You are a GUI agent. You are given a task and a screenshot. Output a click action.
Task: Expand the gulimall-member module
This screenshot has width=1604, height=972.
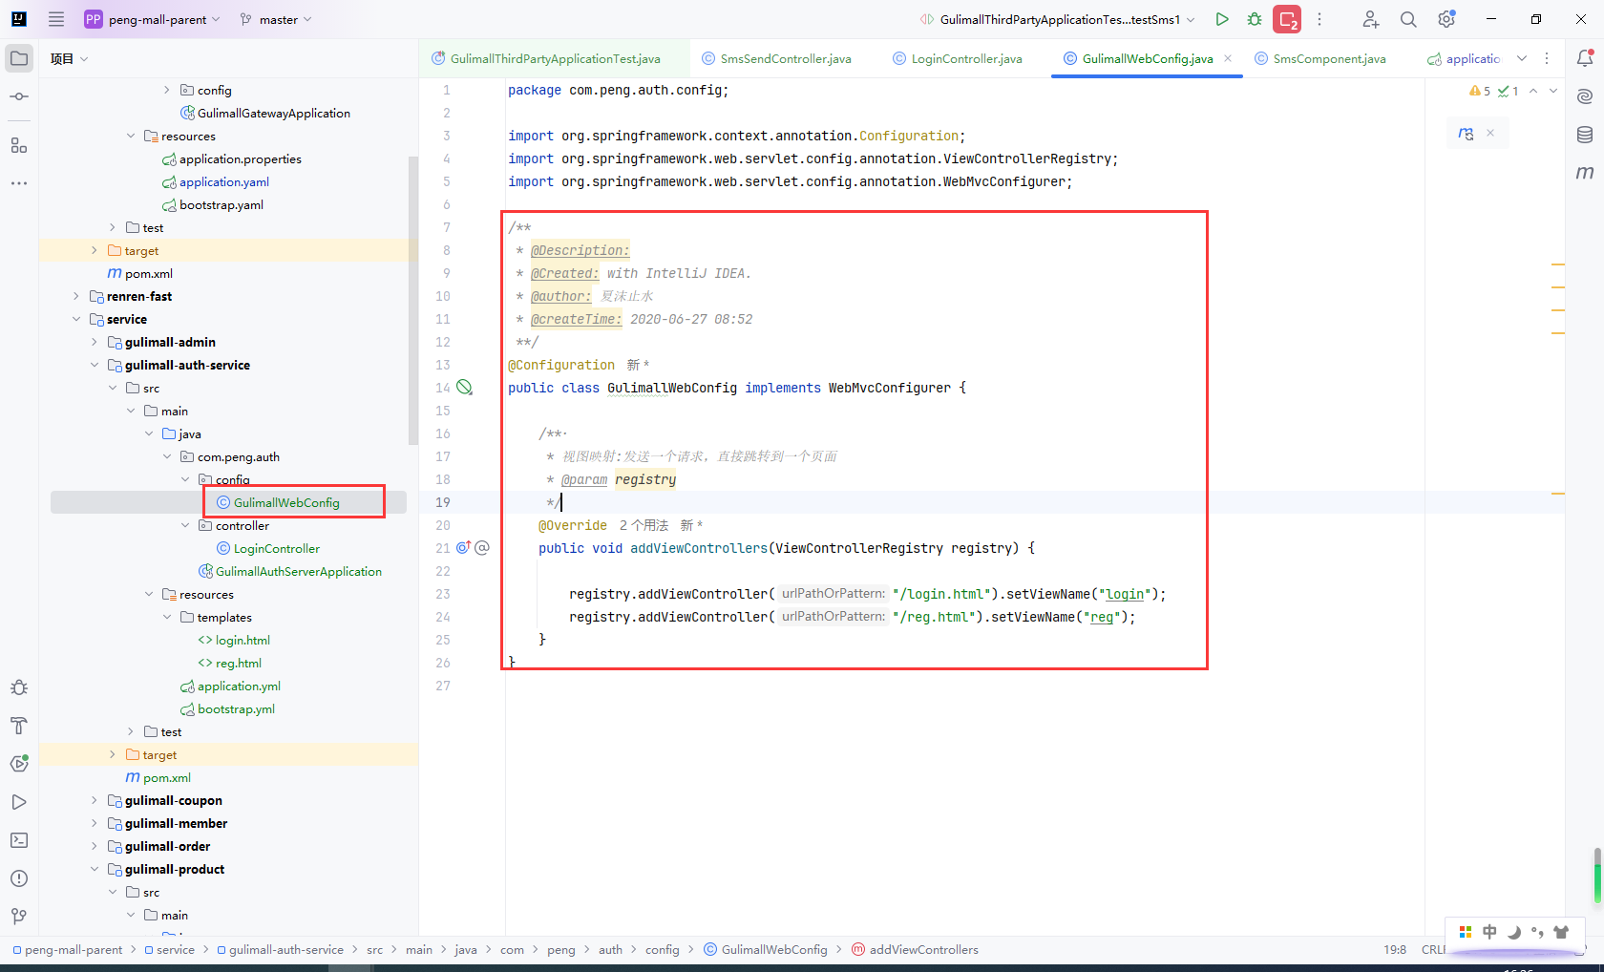(94, 823)
